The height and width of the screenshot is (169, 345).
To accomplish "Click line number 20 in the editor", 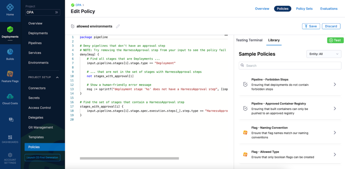I will tap(72, 119).
